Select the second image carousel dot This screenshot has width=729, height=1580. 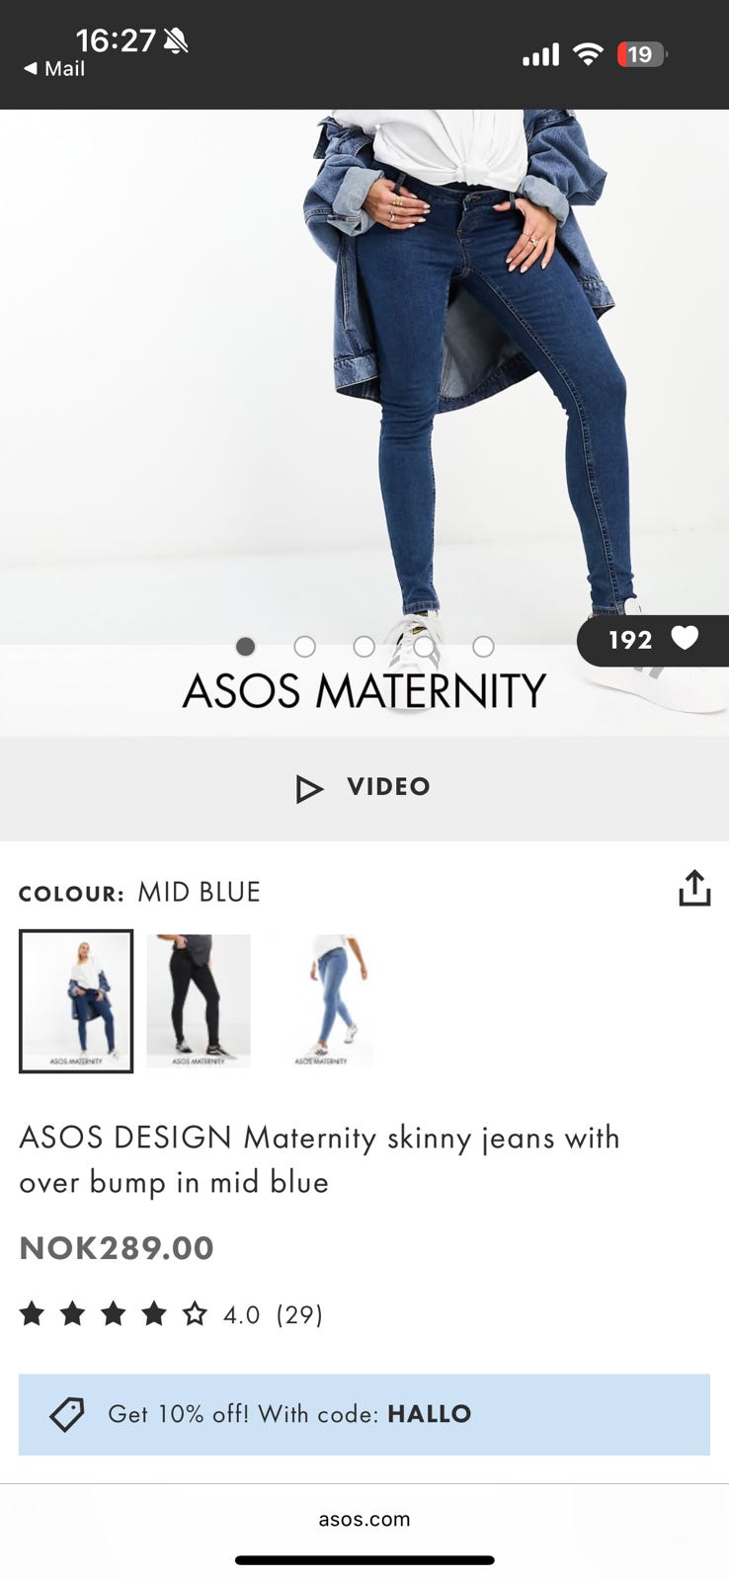click(305, 646)
